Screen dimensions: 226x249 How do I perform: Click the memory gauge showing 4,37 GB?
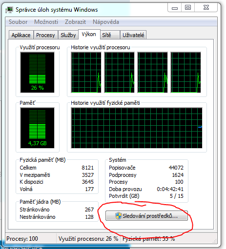(x=37, y=128)
